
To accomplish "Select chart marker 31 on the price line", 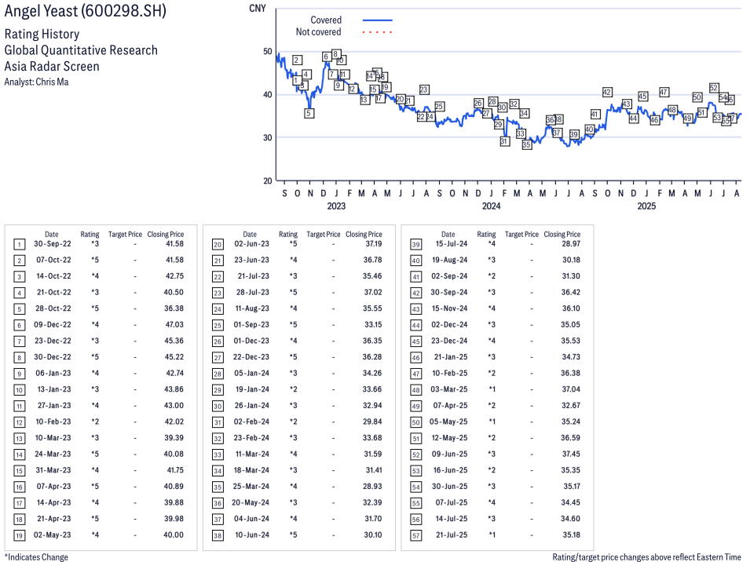I will (x=504, y=141).
